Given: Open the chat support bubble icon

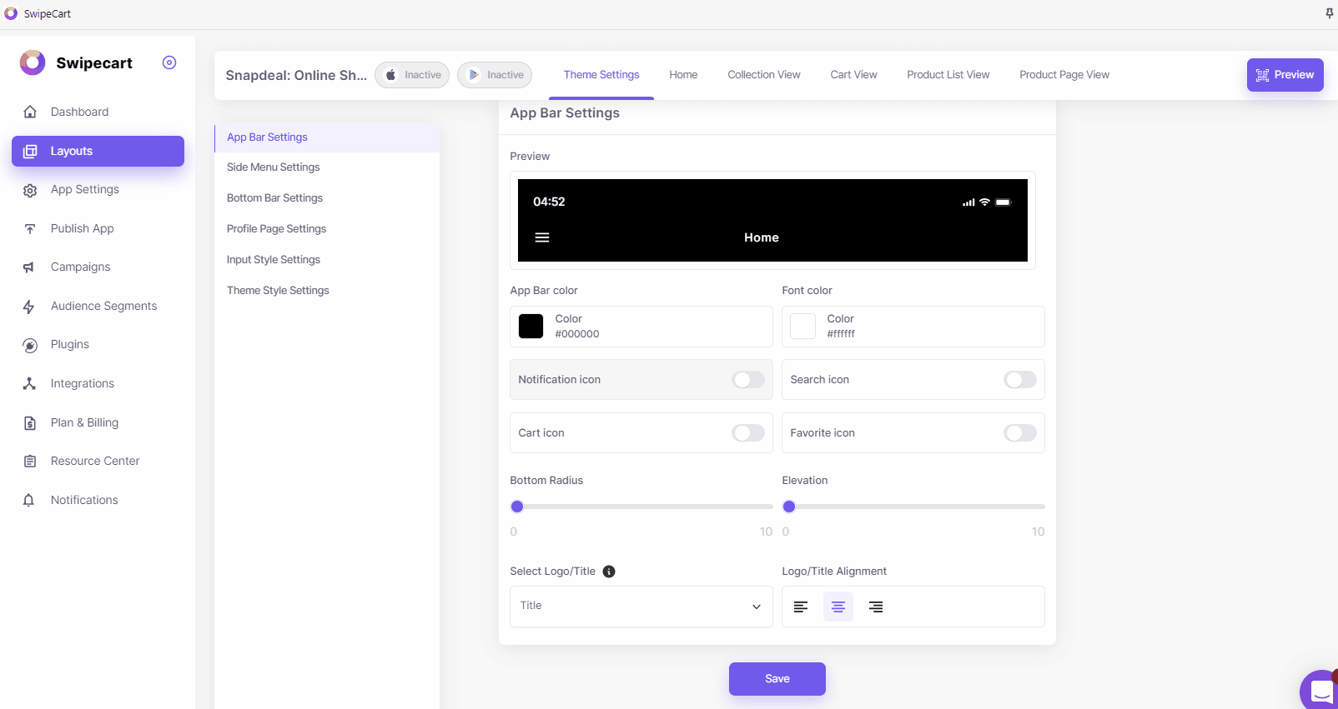Looking at the screenshot, I should point(1320,691).
